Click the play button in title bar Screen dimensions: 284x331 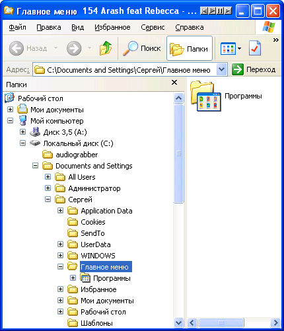[x=212, y=11]
